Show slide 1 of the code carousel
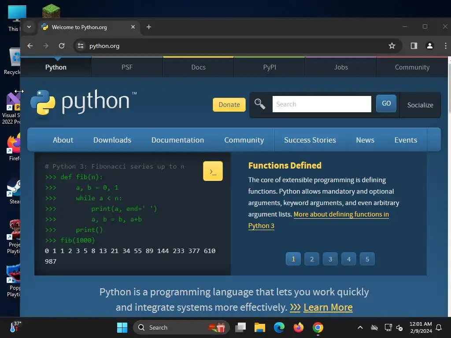The image size is (451, 338). coord(293,259)
